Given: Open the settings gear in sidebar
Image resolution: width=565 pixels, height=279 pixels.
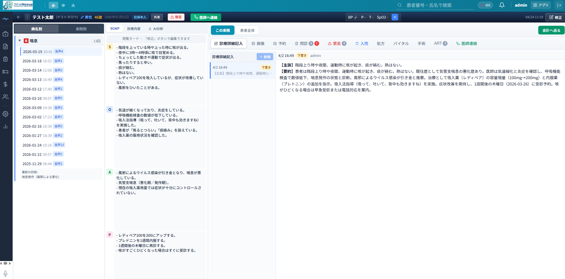Looking at the screenshot, I should click(5, 114).
